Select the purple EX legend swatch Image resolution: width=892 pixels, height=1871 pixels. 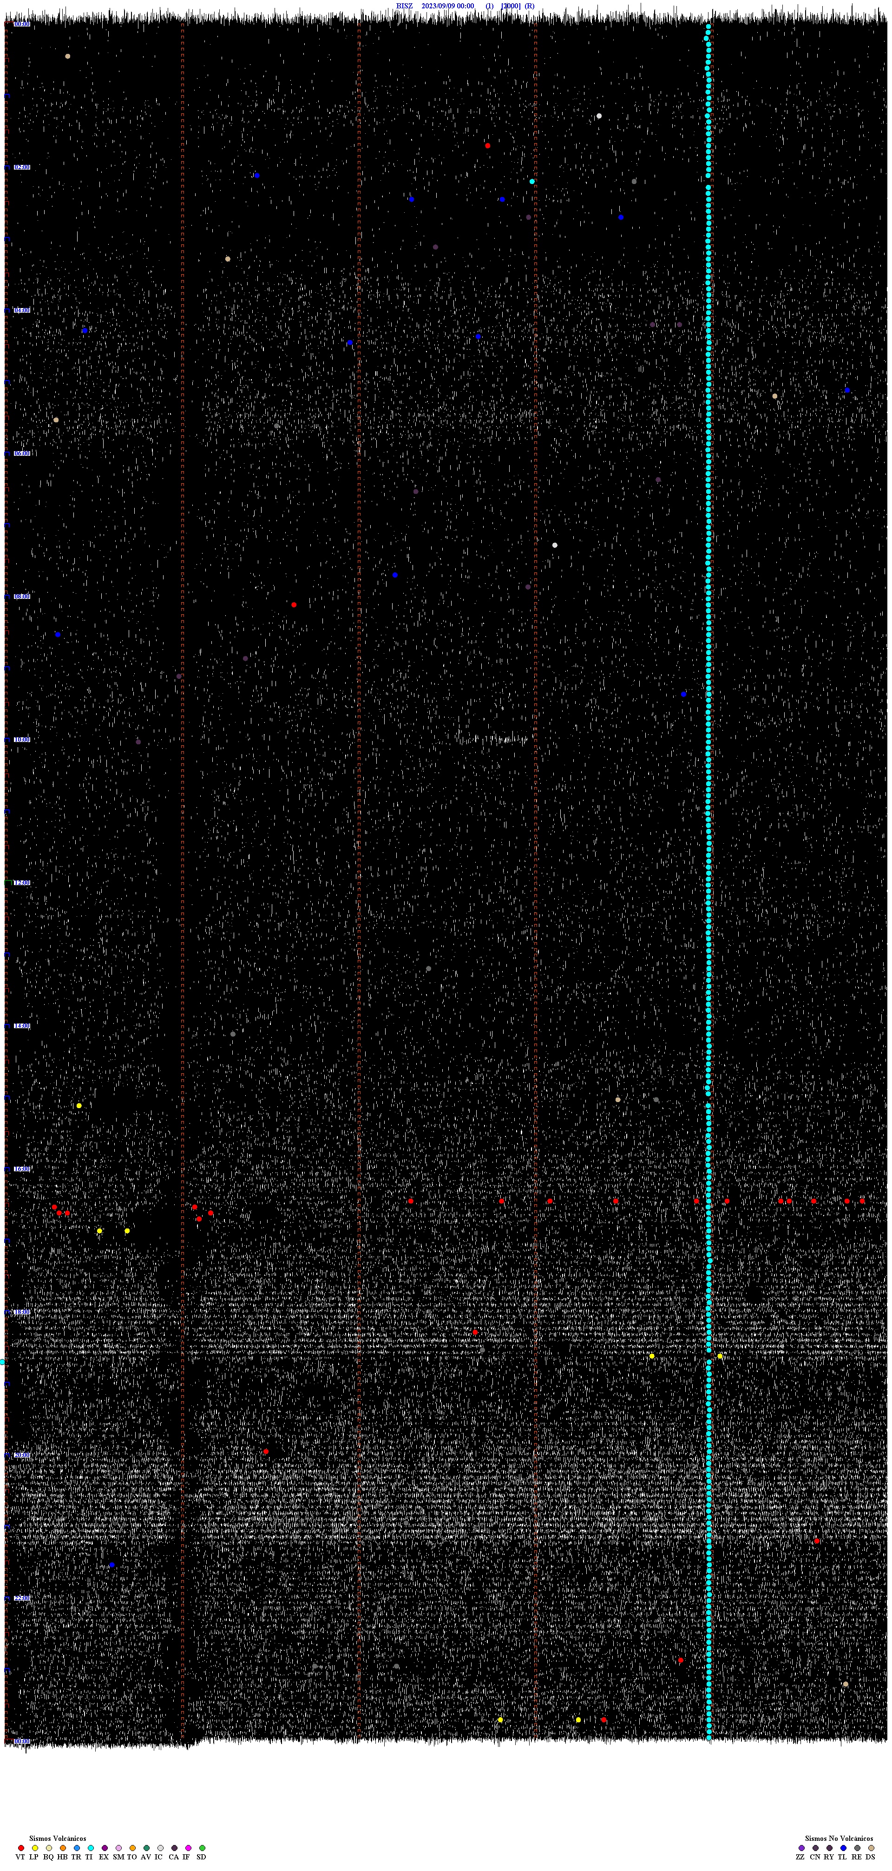click(105, 1848)
